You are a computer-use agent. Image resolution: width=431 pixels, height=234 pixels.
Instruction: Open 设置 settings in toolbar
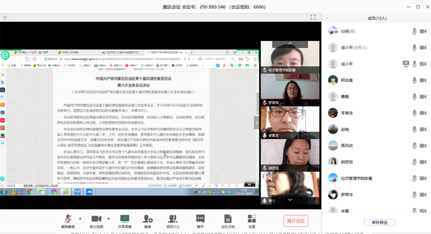(x=252, y=219)
